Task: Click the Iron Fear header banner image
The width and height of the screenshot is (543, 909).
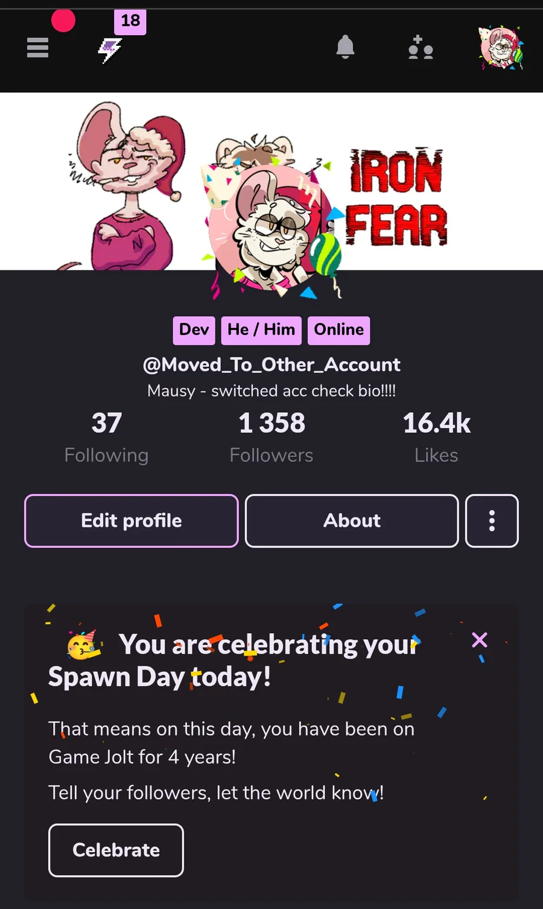Action: (271, 181)
